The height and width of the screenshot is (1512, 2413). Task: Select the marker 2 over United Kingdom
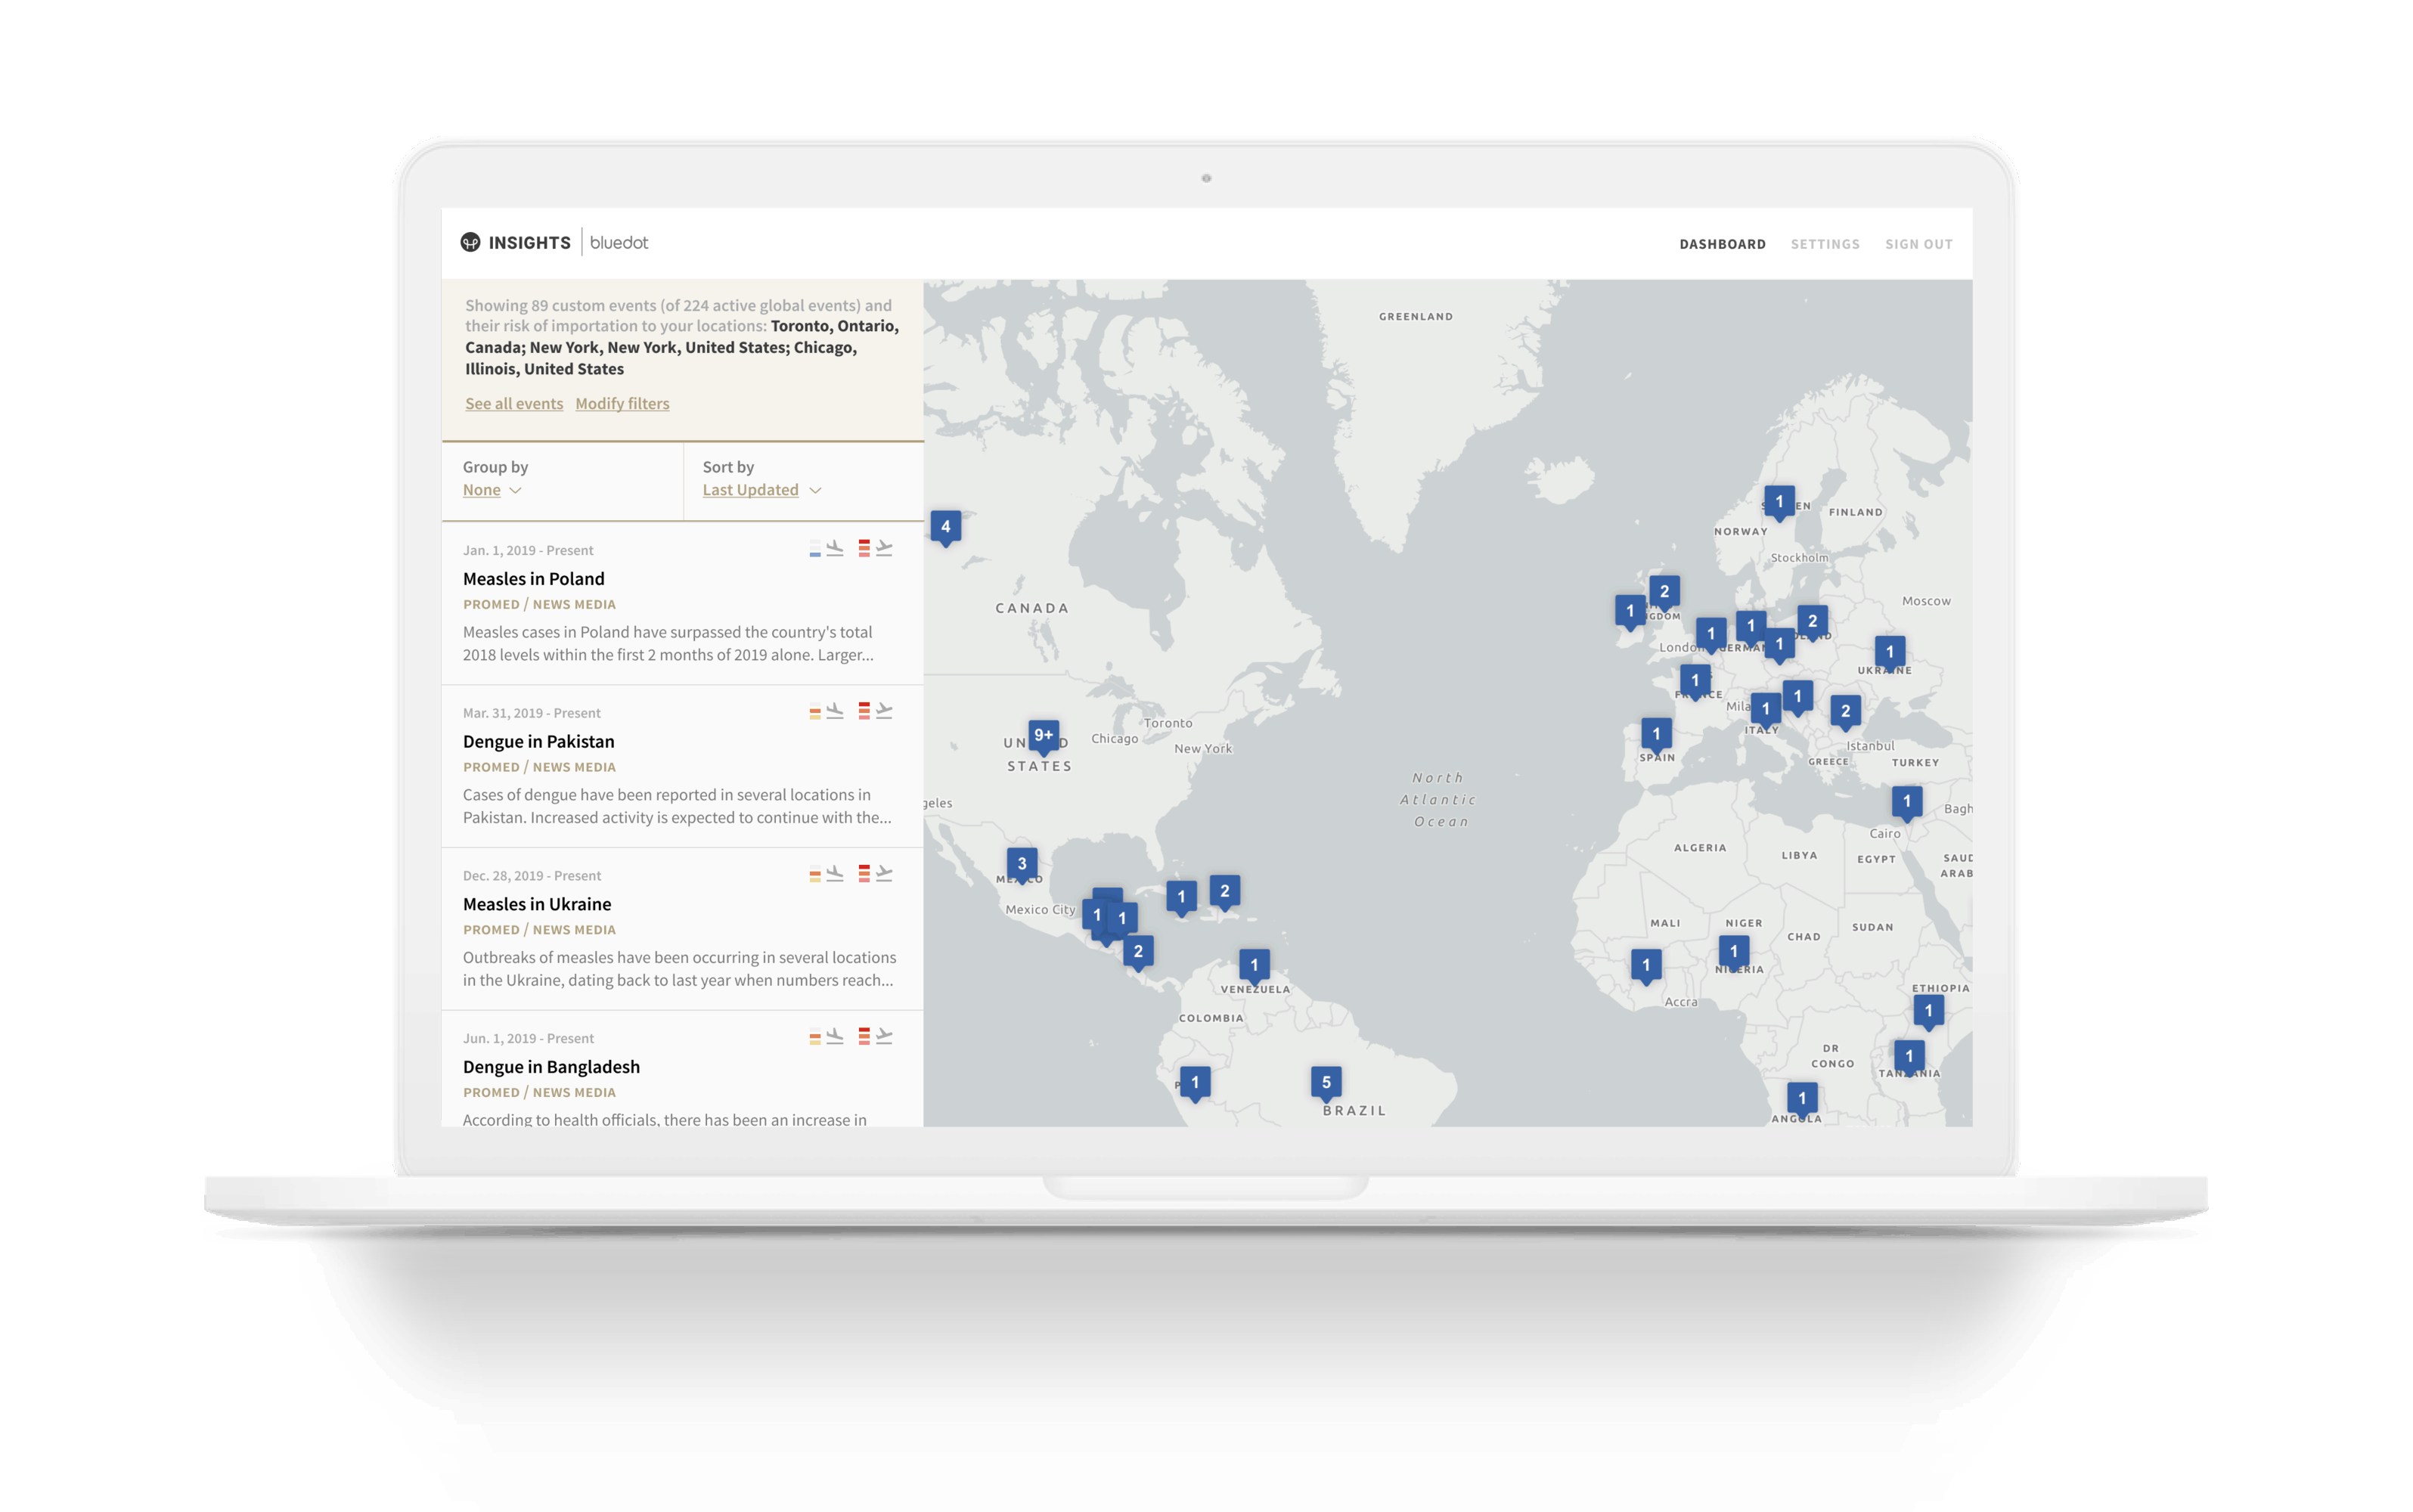point(1665,593)
